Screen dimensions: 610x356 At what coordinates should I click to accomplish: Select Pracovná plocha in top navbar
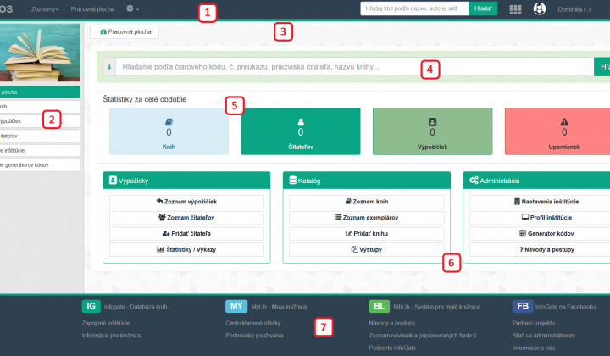coord(93,8)
